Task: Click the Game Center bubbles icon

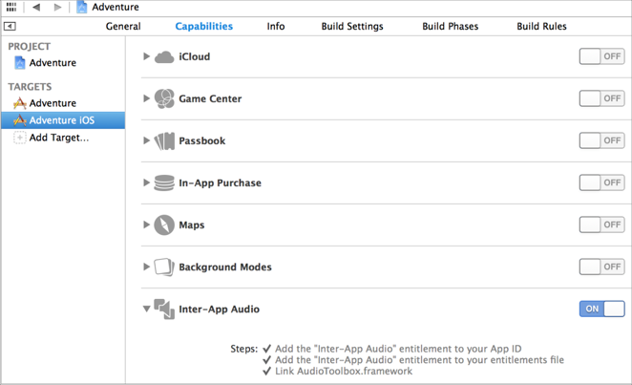Action: 164,98
